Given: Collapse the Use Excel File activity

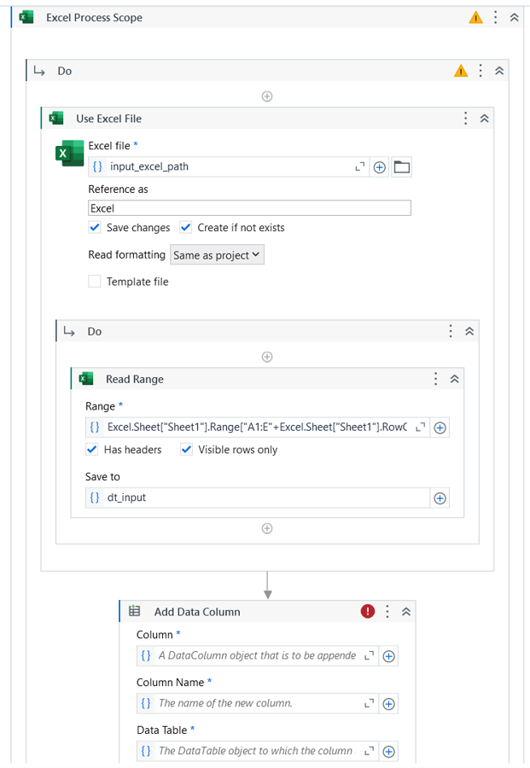Looking at the screenshot, I should (x=485, y=119).
